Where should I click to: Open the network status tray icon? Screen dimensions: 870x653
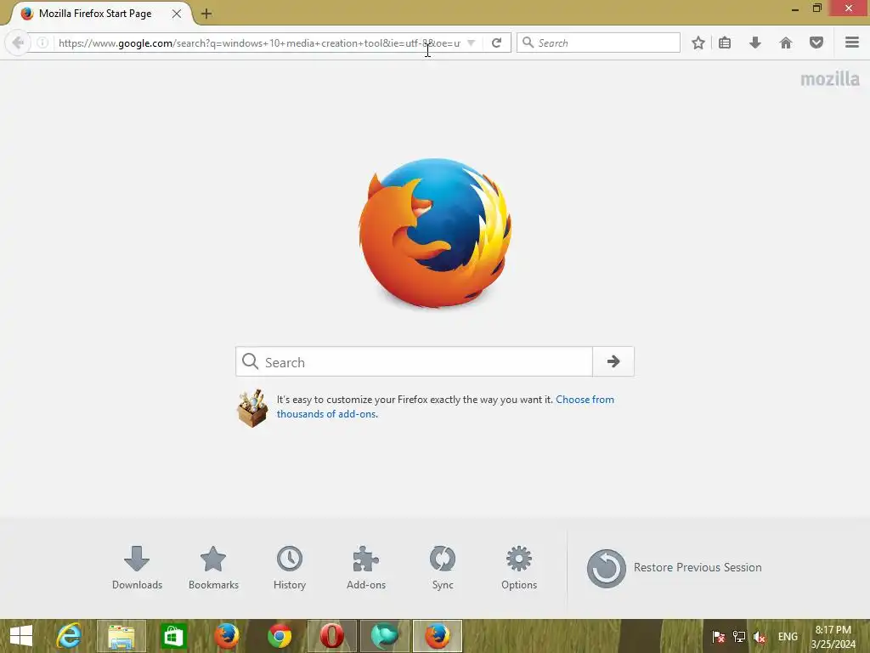coord(739,636)
